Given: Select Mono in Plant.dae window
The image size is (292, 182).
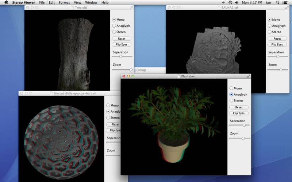Looking at the screenshot, I should (235, 88).
